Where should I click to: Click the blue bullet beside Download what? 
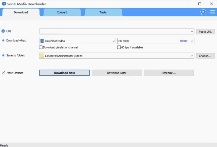tap(3, 41)
